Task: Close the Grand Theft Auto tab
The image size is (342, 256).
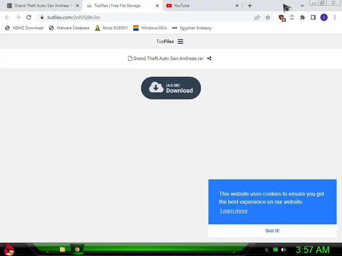Action: coord(77,6)
